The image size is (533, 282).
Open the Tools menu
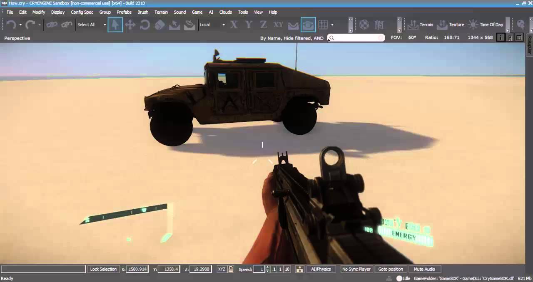pos(243,12)
